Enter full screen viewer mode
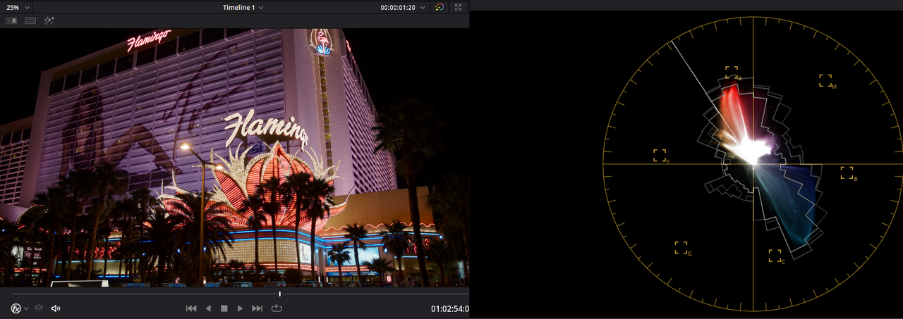Image resolution: width=903 pixels, height=319 pixels. (459, 7)
